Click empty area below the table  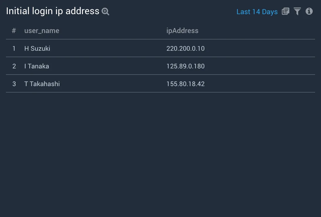point(160,153)
